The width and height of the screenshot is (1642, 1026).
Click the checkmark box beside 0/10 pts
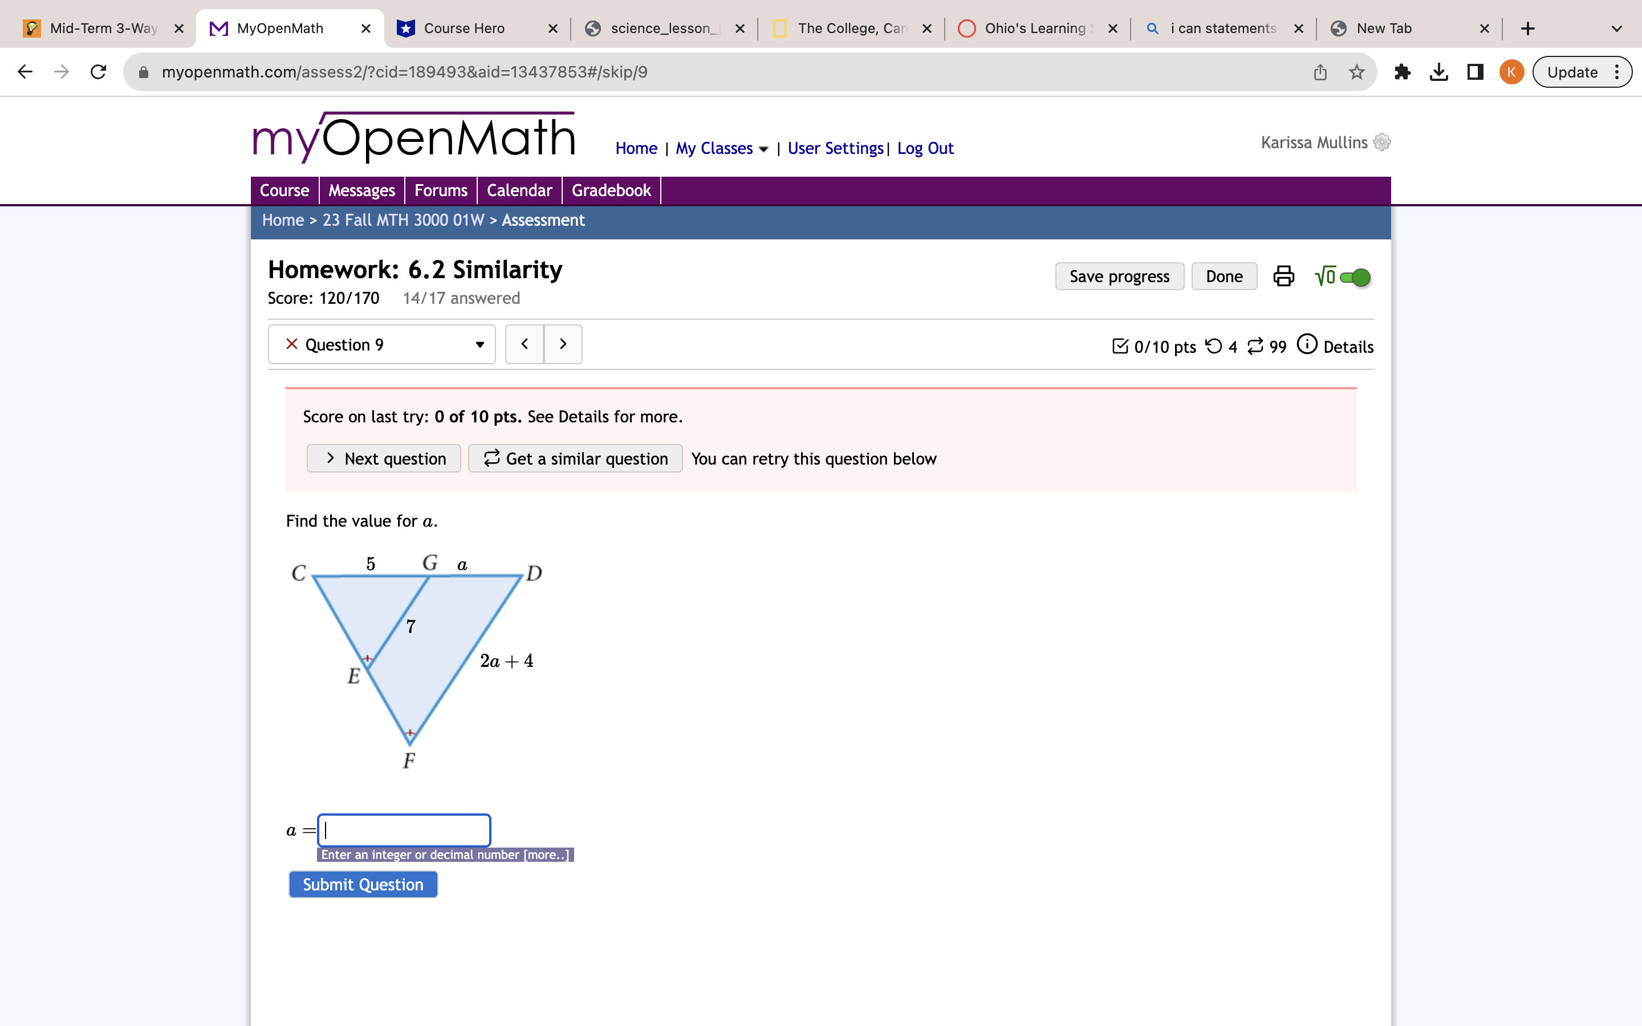point(1121,346)
